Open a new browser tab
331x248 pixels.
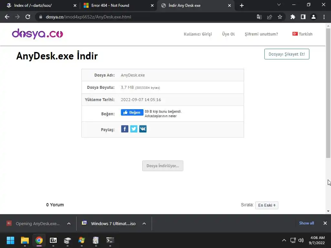(x=242, y=5)
